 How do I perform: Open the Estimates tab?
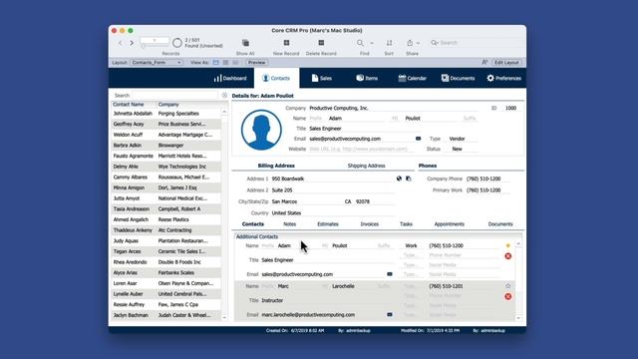coord(328,223)
